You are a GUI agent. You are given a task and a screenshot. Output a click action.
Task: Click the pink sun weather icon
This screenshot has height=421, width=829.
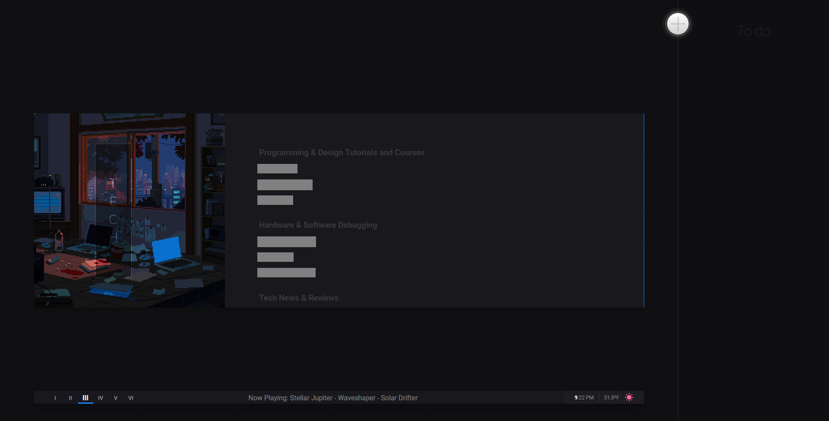629,398
